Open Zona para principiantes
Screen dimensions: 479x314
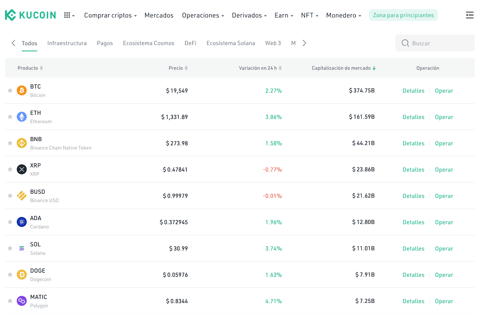[x=403, y=15]
